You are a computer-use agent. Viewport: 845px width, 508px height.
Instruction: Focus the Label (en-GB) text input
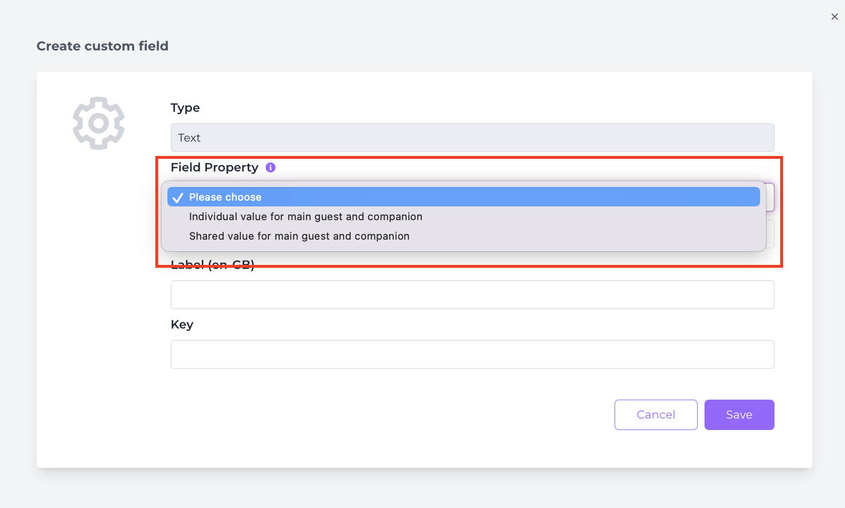(472, 295)
